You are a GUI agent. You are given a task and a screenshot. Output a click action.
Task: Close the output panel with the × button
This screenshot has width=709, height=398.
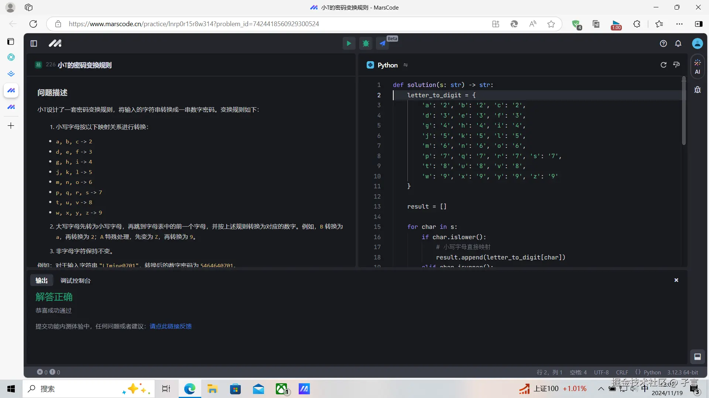676,280
